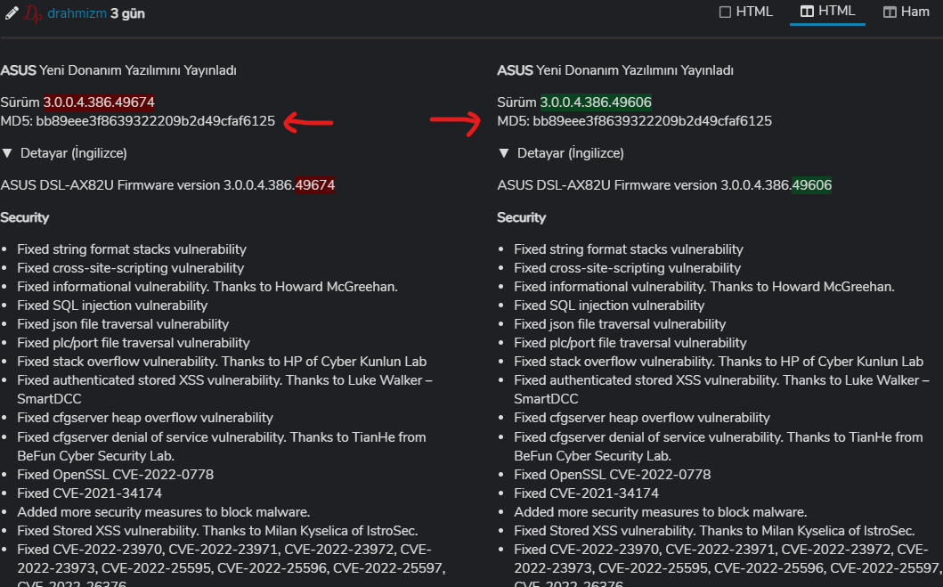Click the pencil edit icon
Viewport: 943px width, 587px height.
11,13
